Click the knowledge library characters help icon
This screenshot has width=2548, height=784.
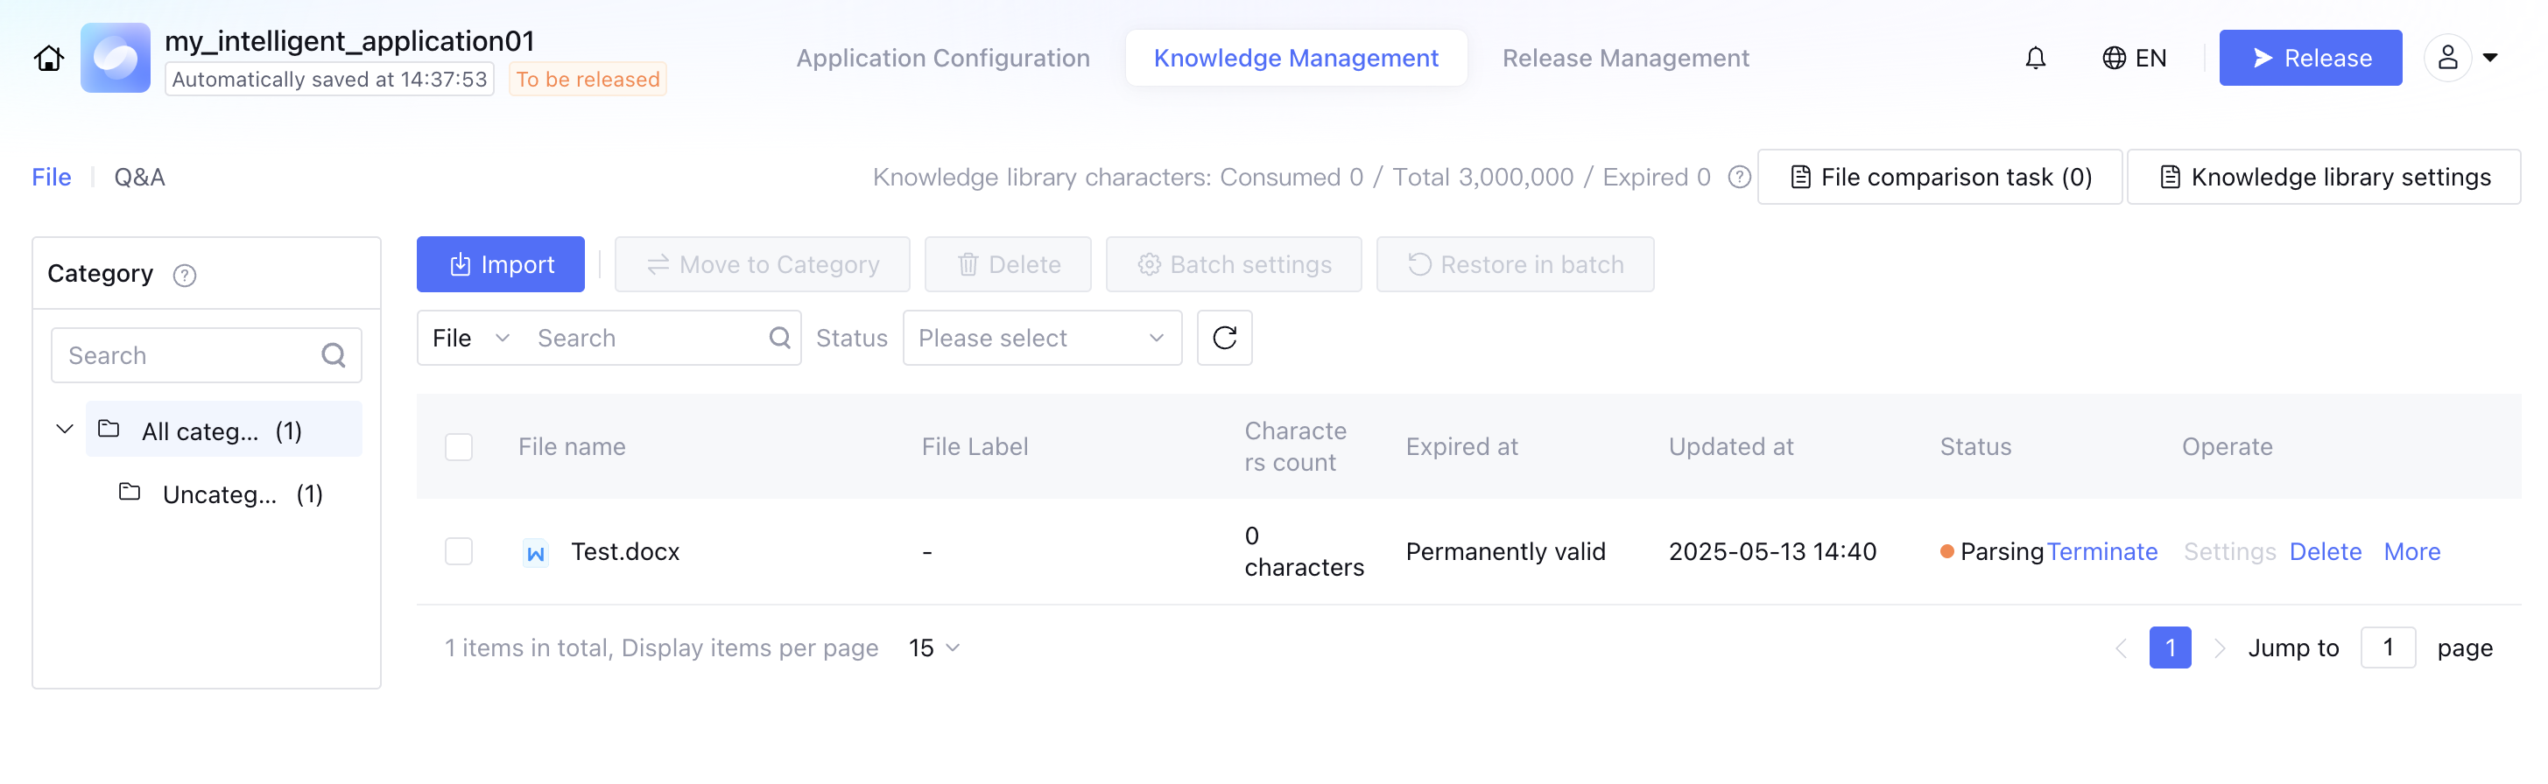(1738, 177)
